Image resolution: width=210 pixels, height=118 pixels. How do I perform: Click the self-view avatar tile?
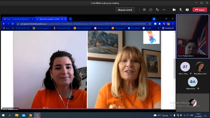pos(193,103)
